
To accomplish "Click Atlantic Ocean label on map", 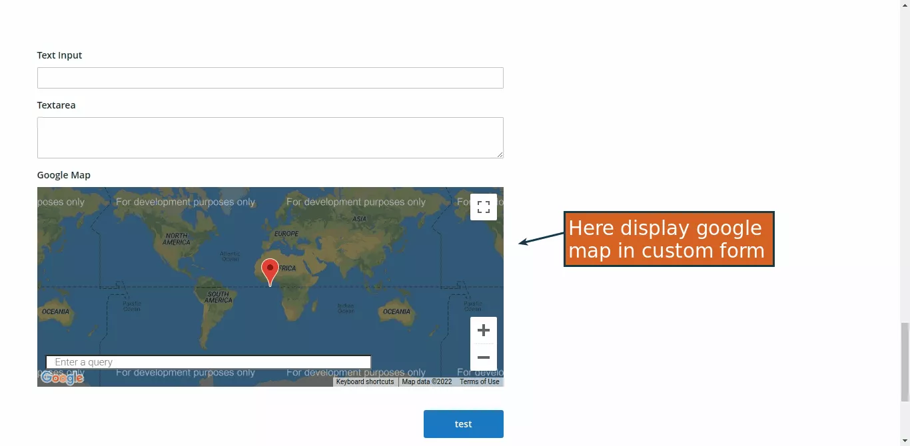I will (230, 256).
